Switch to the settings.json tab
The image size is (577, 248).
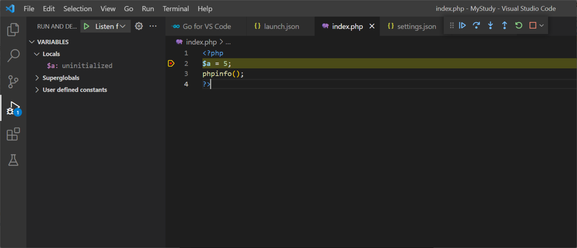coord(412,26)
